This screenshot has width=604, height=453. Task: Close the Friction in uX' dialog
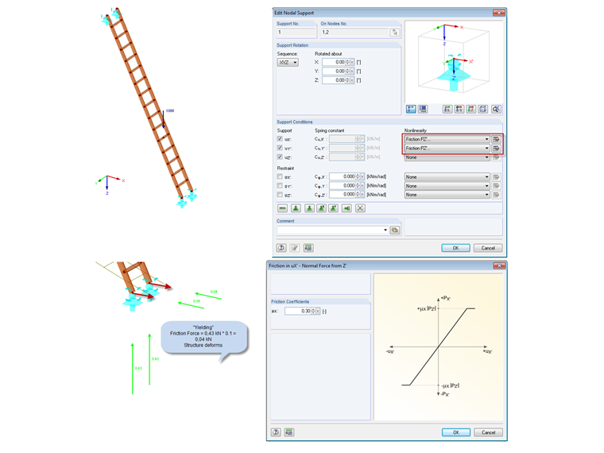(x=499, y=265)
